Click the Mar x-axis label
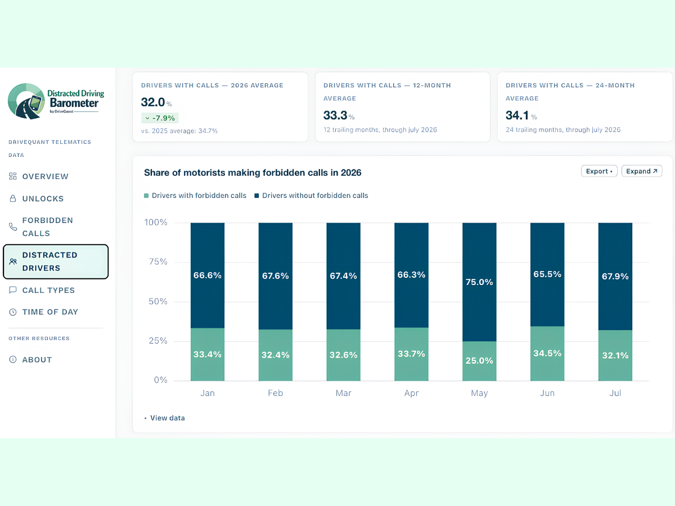 344,393
